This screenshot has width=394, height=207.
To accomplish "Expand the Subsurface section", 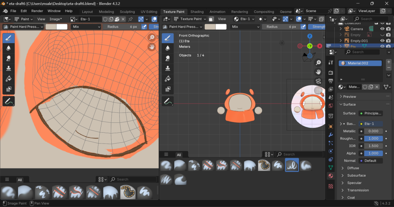I will point(356,175).
